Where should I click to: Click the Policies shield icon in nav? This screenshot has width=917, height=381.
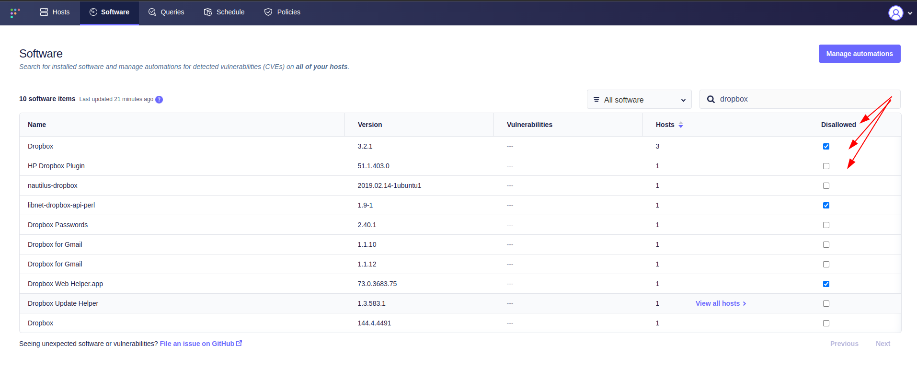(268, 12)
